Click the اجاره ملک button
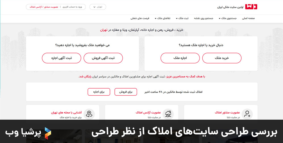 (x=180, y=58)
